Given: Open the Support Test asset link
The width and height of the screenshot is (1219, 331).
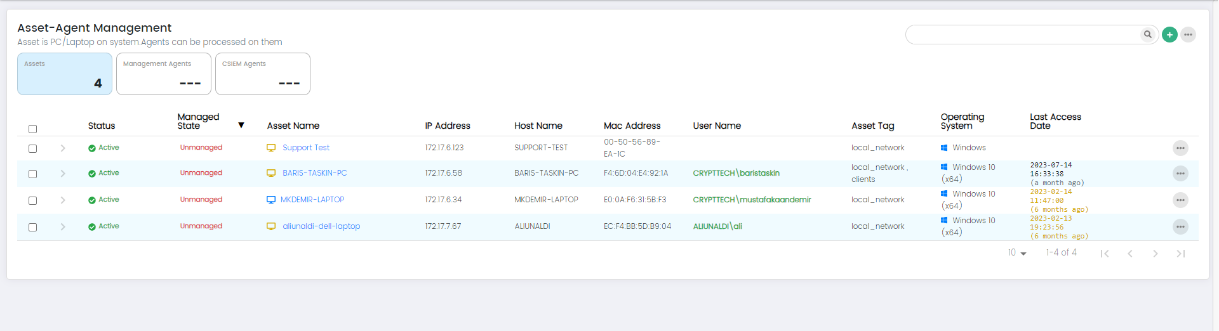Looking at the screenshot, I should (306, 148).
